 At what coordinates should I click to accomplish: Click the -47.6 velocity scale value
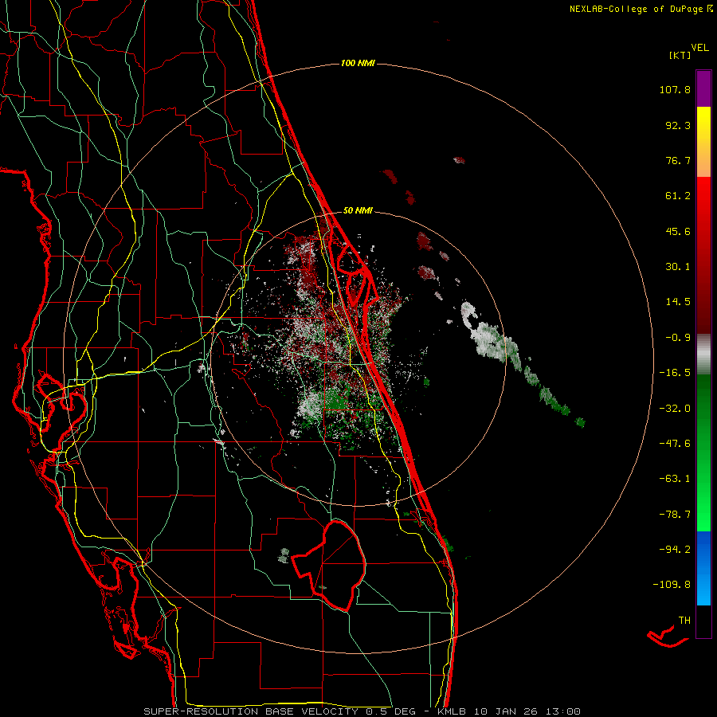tap(675, 444)
